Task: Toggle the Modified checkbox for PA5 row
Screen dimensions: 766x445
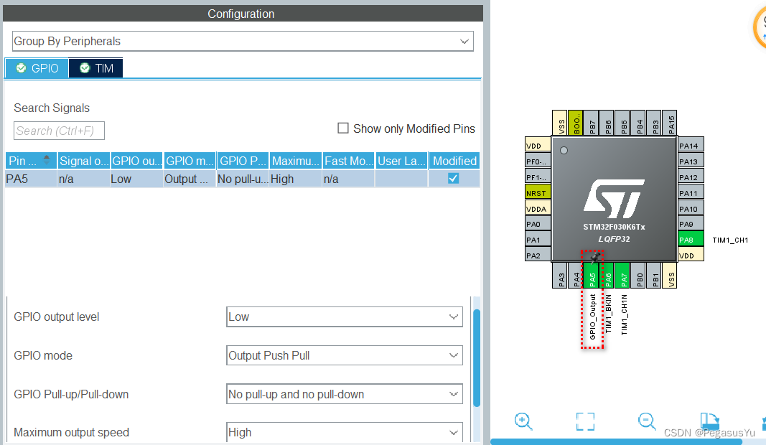Action: (x=454, y=179)
